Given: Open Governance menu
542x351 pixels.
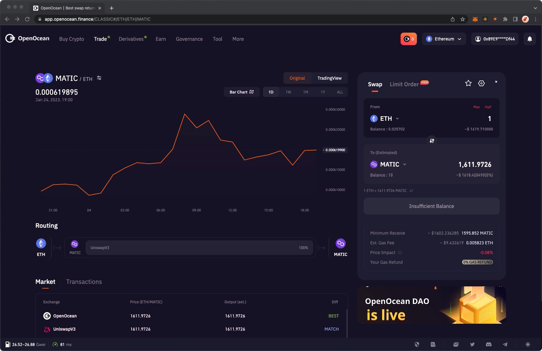Looking at the screenshot, I should 189,39.
